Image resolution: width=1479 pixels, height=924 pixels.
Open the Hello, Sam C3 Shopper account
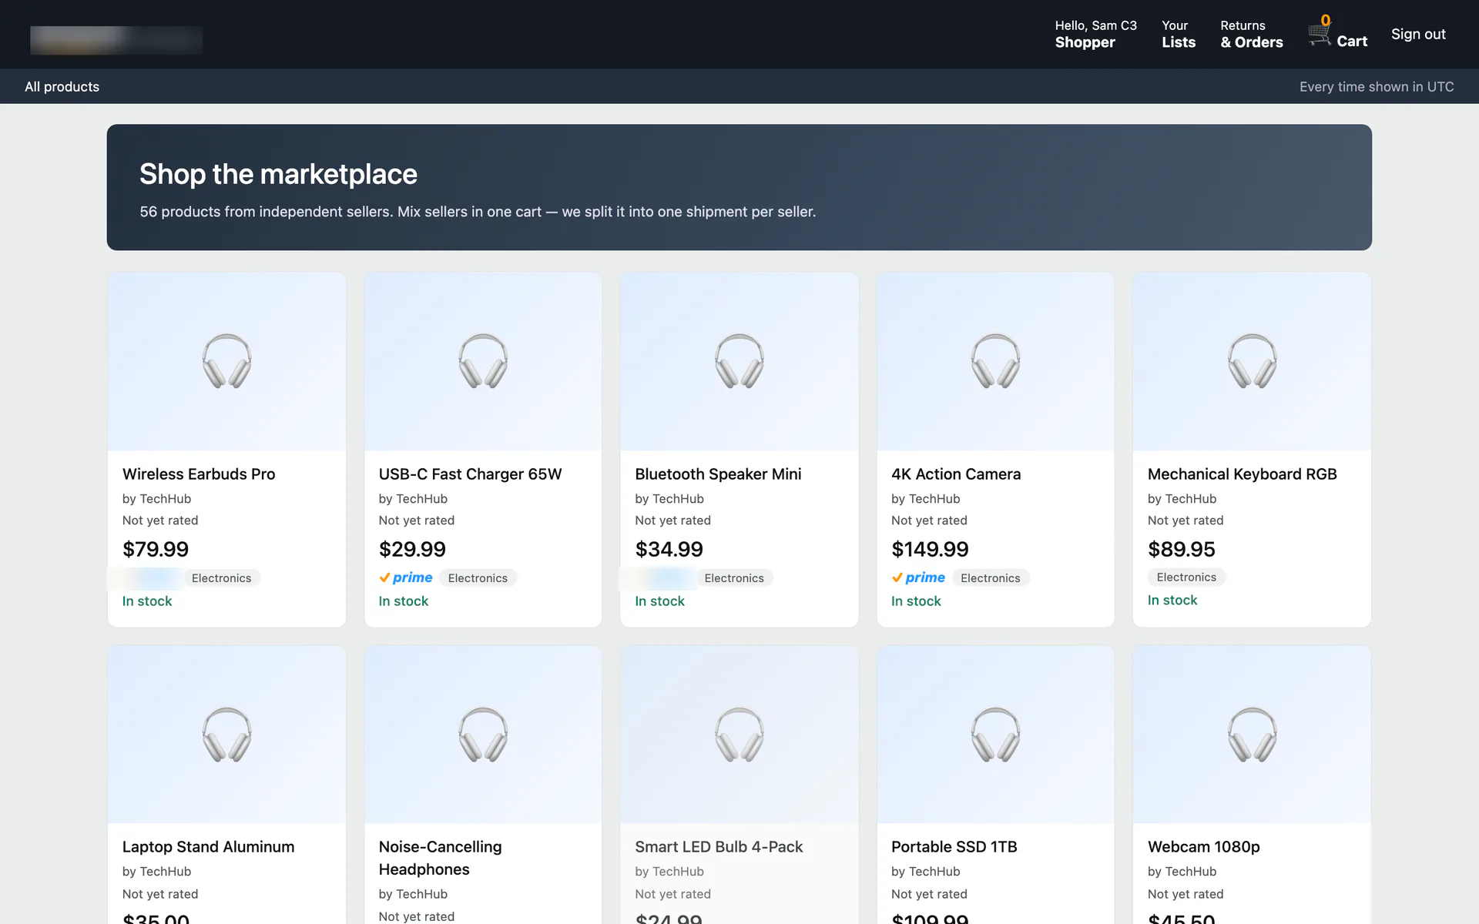pyautogui.click(x=1095, y=34)
